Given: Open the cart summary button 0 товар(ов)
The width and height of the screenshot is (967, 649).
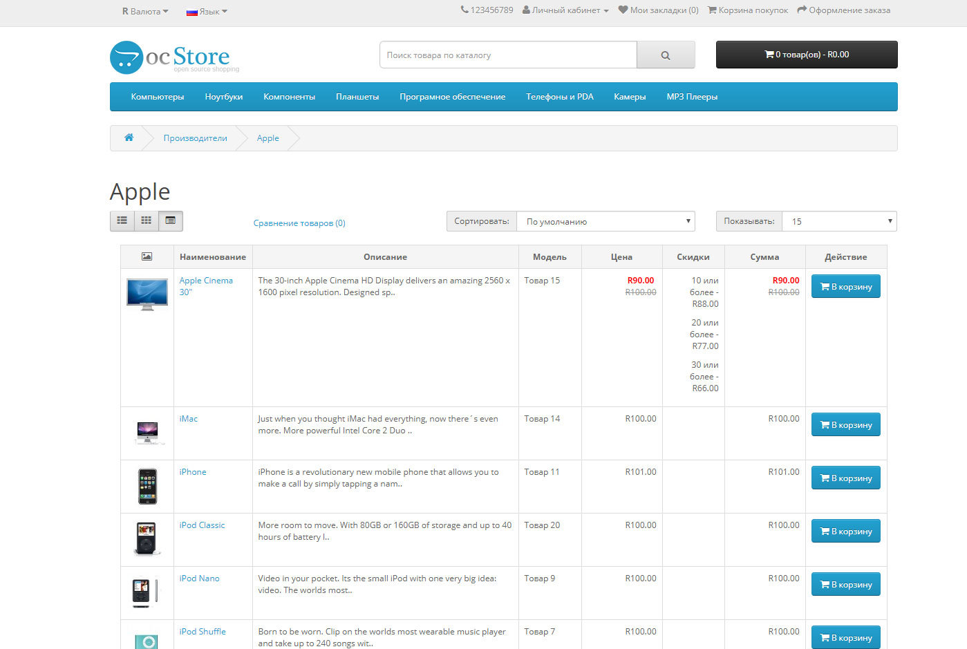Looking at the screenshot, I should pos(807,55).
